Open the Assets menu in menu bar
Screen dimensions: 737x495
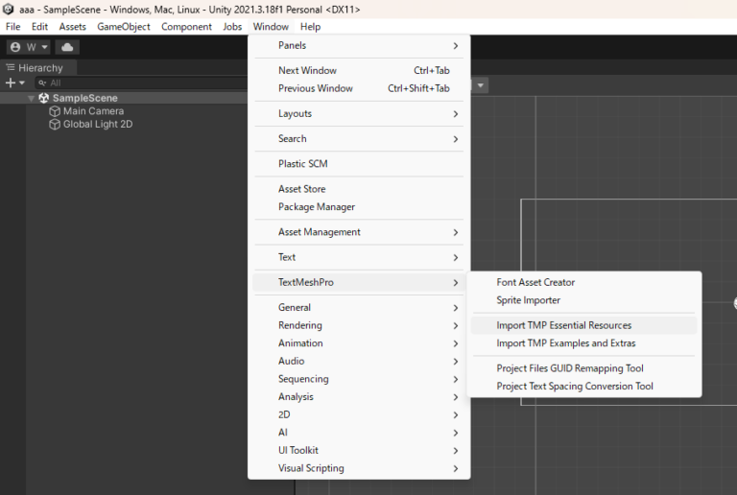tap(72, 27)
